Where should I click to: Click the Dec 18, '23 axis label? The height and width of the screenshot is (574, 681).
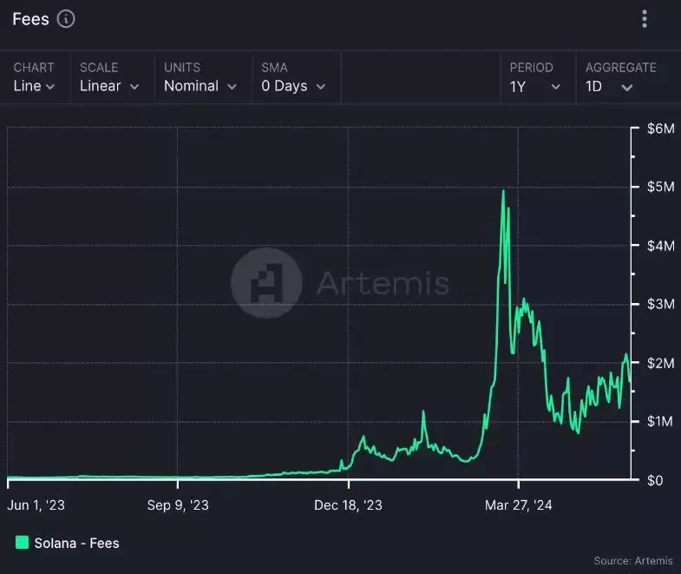point(348,505)
